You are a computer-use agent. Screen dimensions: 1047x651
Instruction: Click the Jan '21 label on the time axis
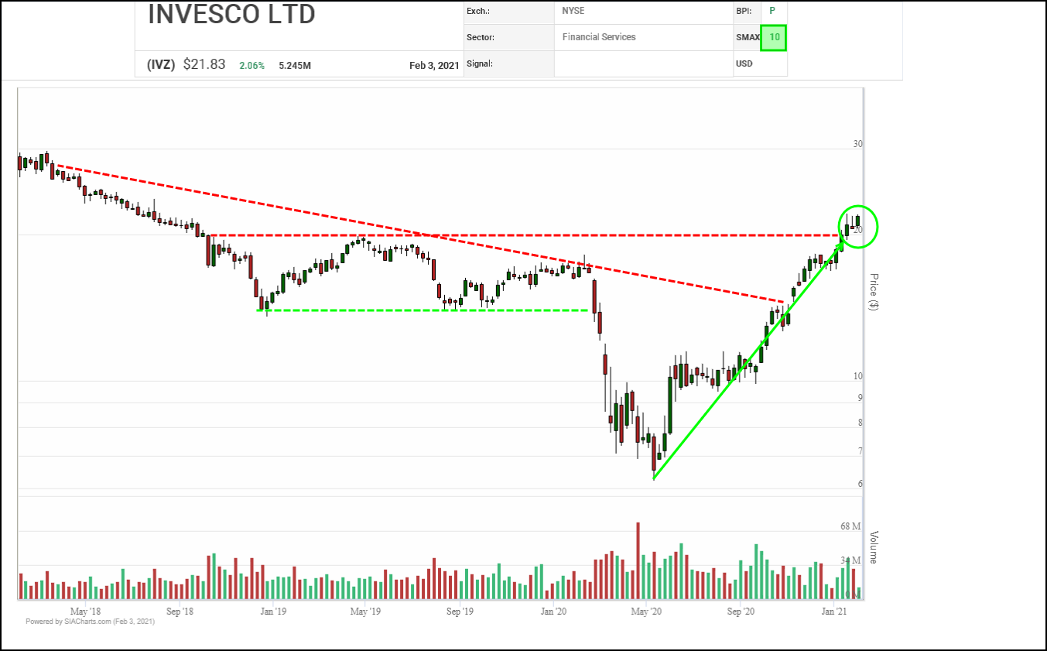click(833, 612)
